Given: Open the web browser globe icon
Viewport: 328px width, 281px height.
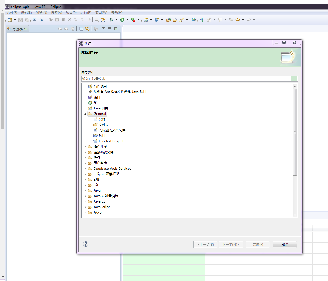Looking at the screenshot, I should pyautogui.click(x=194, y=20).
